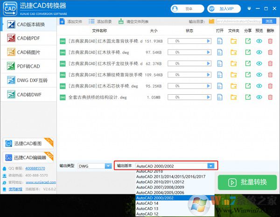Switch to CAD转图片 mode

(29, 52)
